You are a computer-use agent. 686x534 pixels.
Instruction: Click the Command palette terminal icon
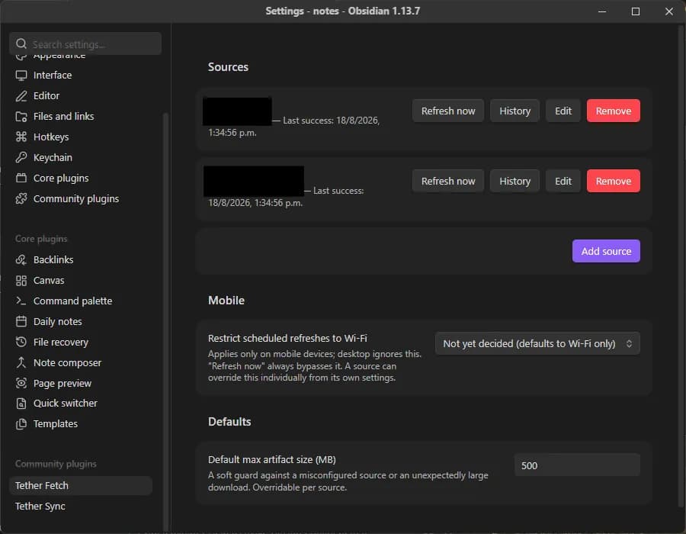click(x=21, y=301)
